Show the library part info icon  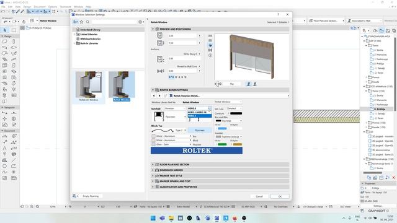click(210, 55)
